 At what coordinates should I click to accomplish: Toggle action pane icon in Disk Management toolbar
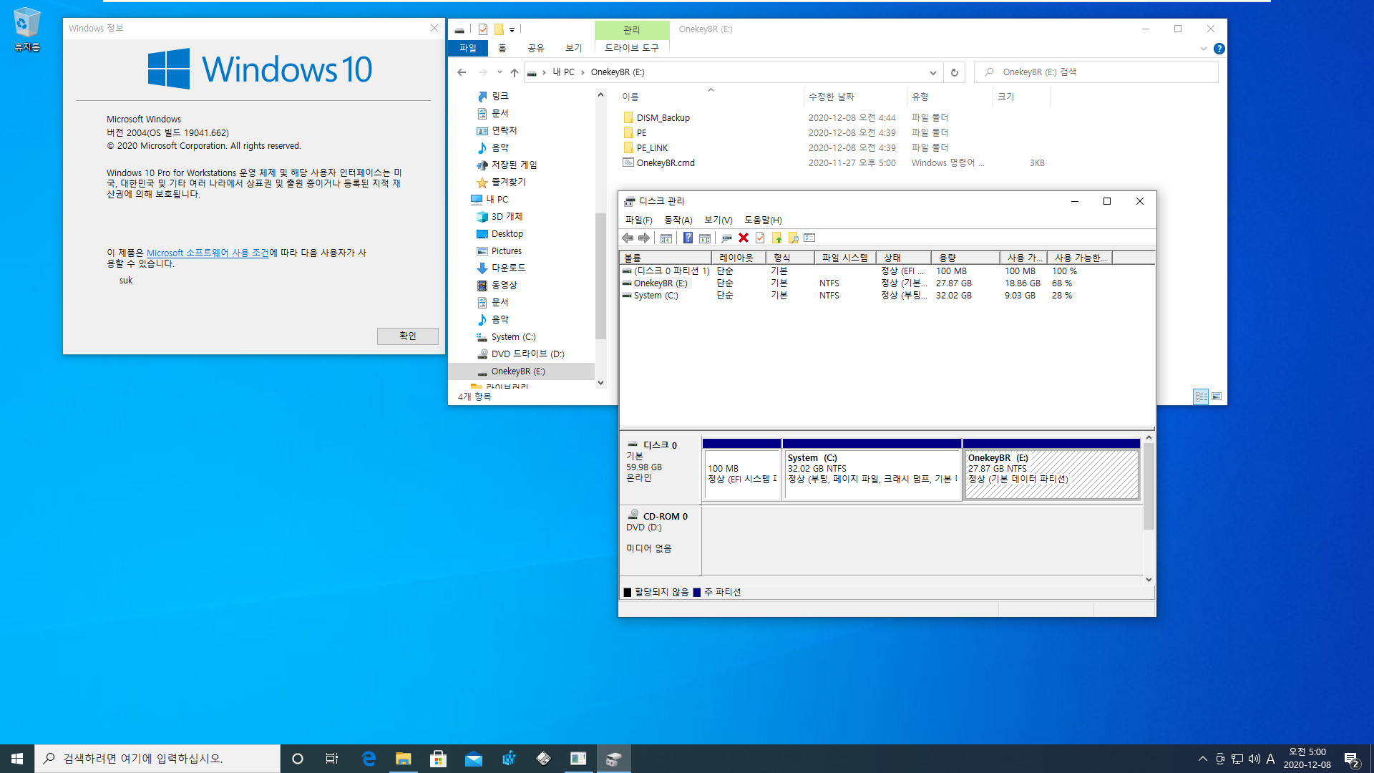(705, 238)
